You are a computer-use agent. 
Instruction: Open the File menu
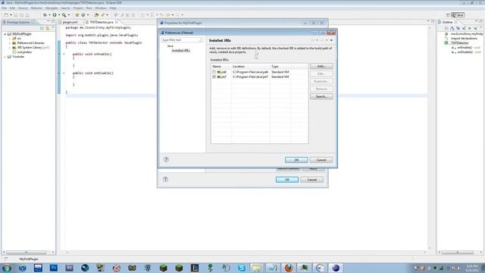point(4,8)
